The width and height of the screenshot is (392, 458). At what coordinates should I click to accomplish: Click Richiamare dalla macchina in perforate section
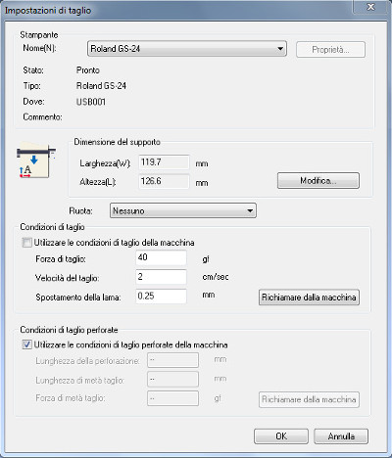pos(309,399)
